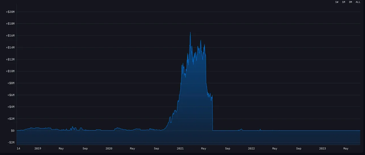Click the 2022 x-axis label
Viewport: 365px width, 155px height.
pos(252,148)
